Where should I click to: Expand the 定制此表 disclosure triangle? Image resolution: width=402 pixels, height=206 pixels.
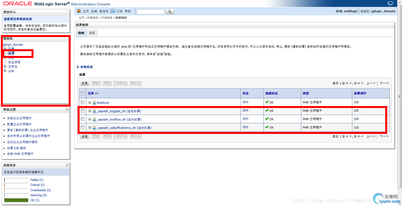78,67
